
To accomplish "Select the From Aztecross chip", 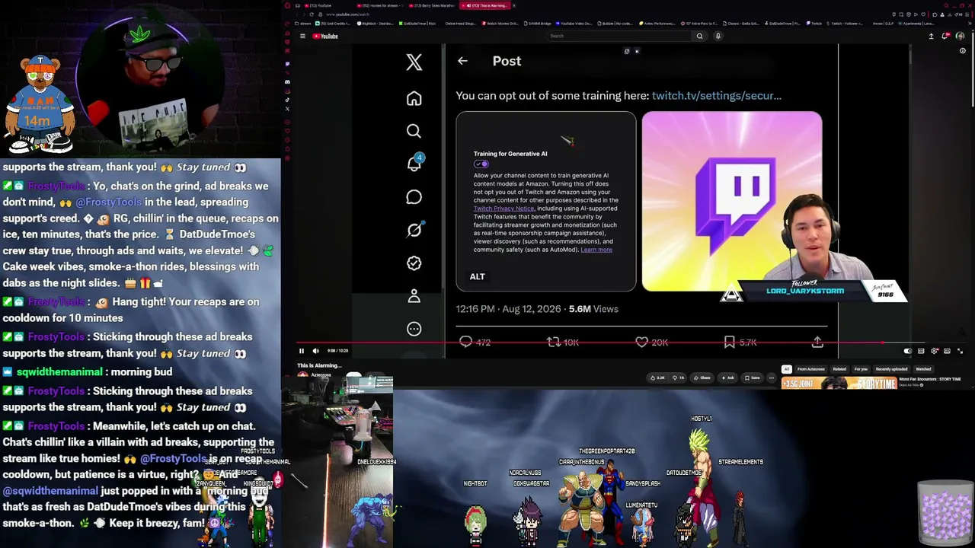I will tap(810, 369).
